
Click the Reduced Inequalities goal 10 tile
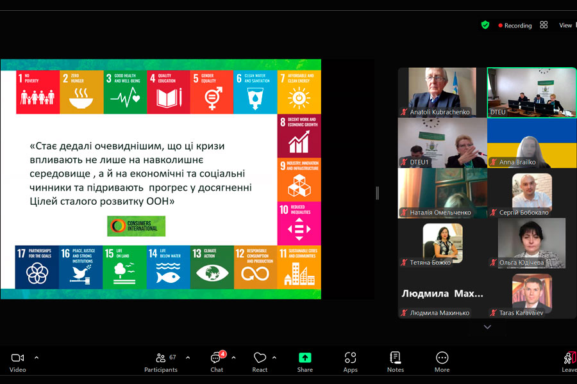[x=299, y=223]
